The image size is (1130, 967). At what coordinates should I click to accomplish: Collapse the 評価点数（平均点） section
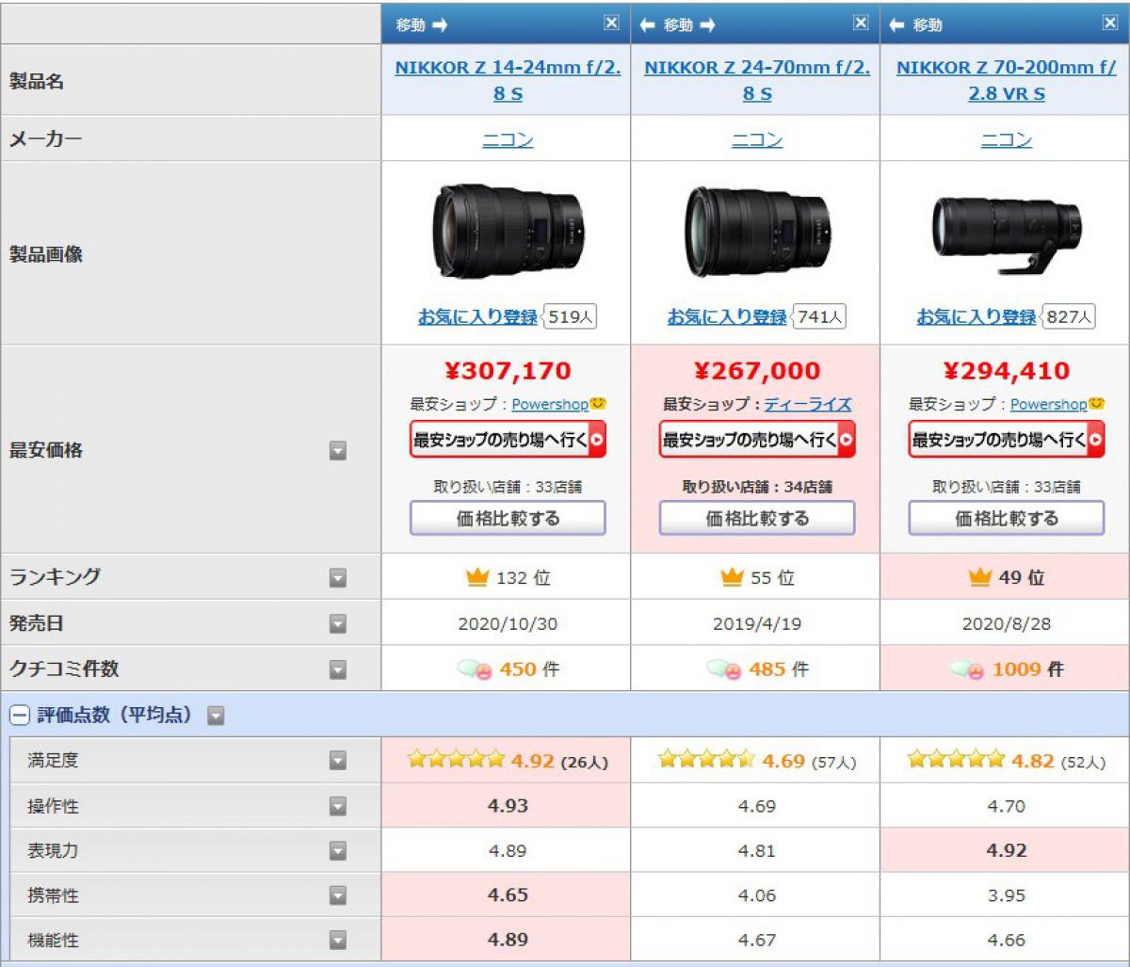(x=18, y=716)
